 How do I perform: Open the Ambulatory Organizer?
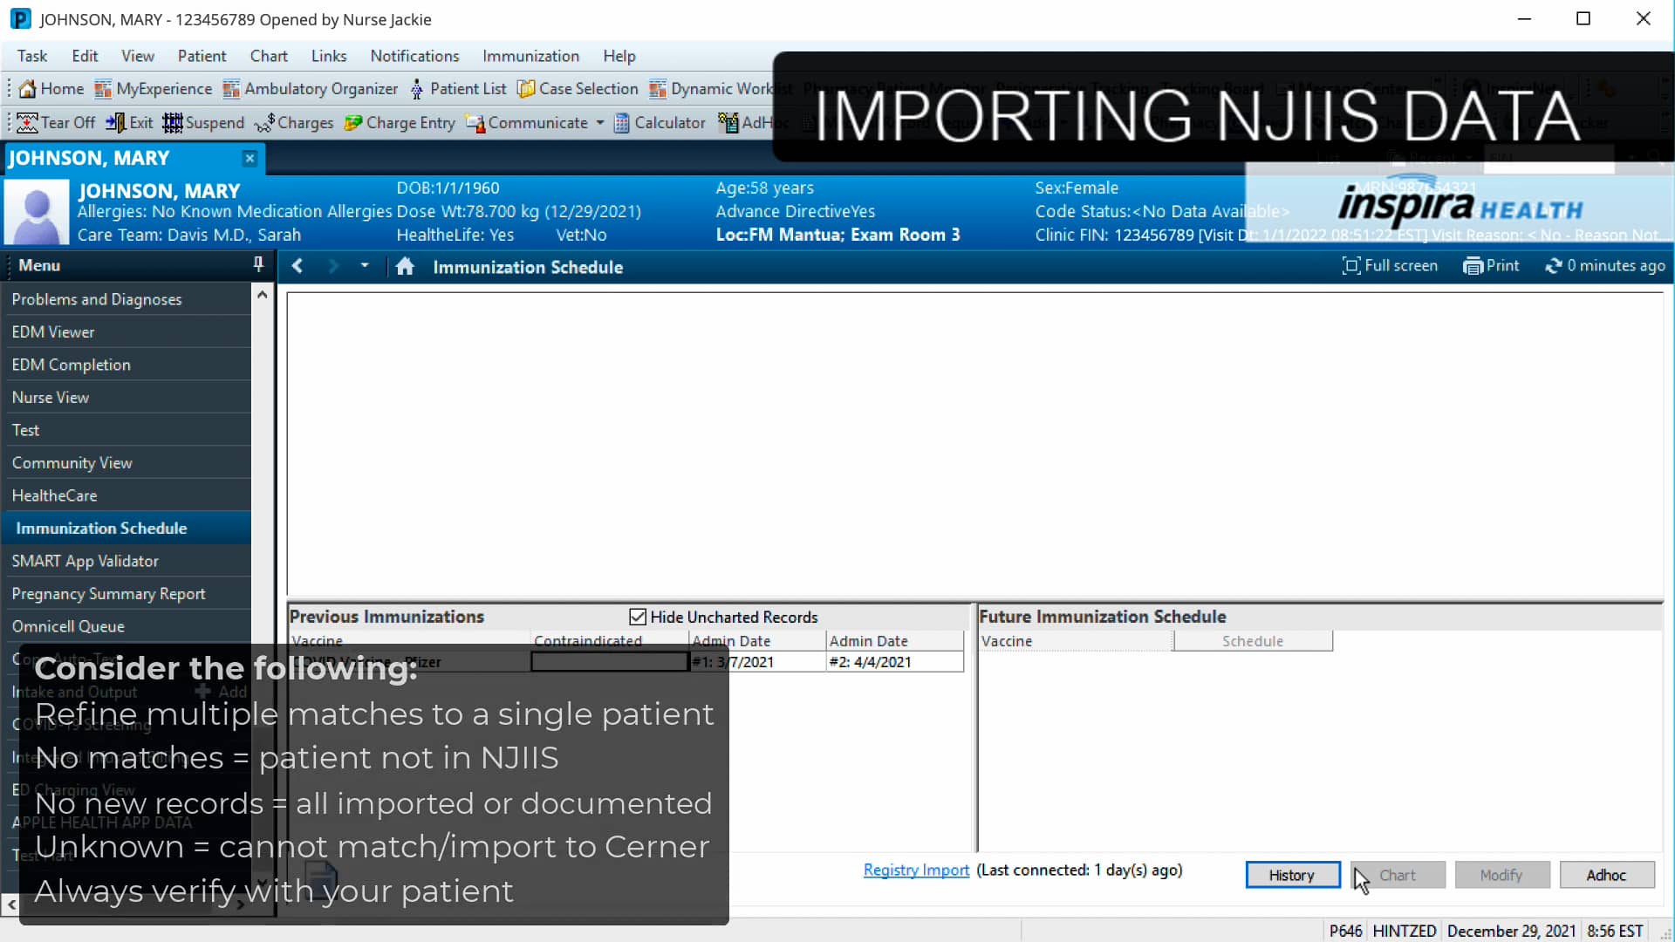[311, 88]
